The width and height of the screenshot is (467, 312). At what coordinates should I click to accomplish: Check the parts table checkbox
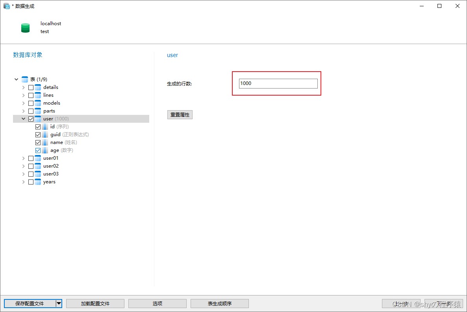coord(31,111)
